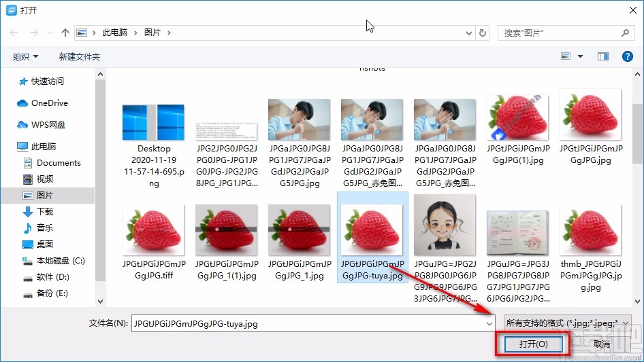Screen dimensions: 644x362
Task: Open the recent locations chevron
Action: coord(50,33)
